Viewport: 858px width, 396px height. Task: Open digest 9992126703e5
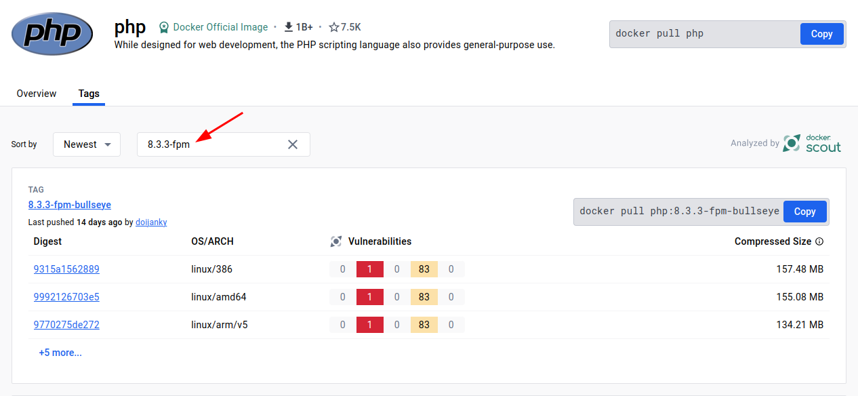tap(66, 297)
